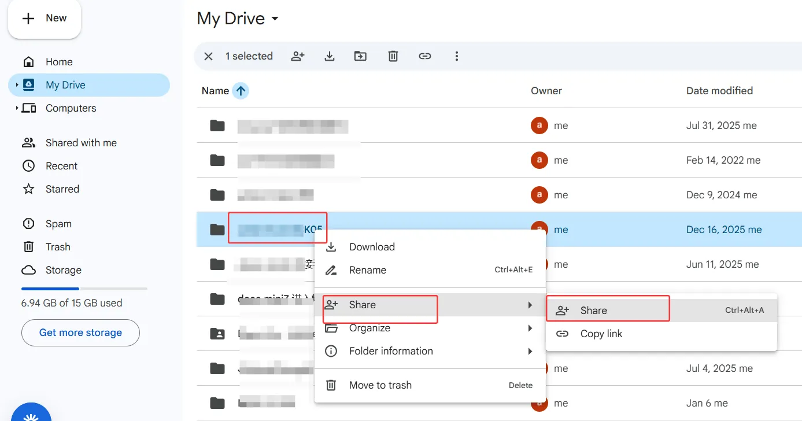Viewport: 802px width, 421px height.
Task: Click the "Dec 9, 2024 me" date
Action: click(x=722, y=195)
